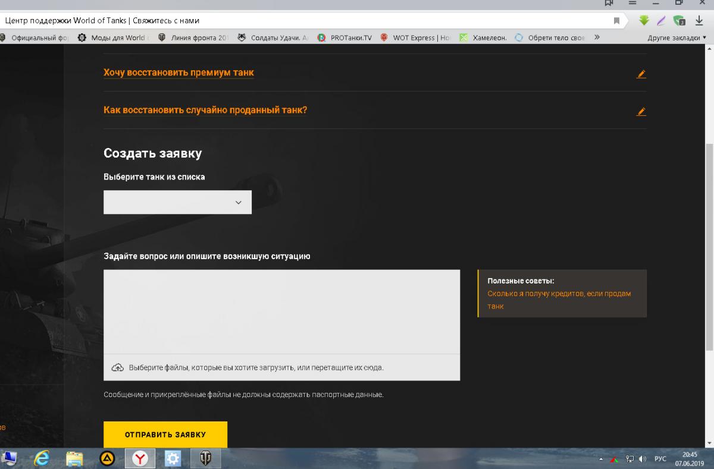Open browser downloads arrow icon
714x469 pixels.
coord(699,21)
